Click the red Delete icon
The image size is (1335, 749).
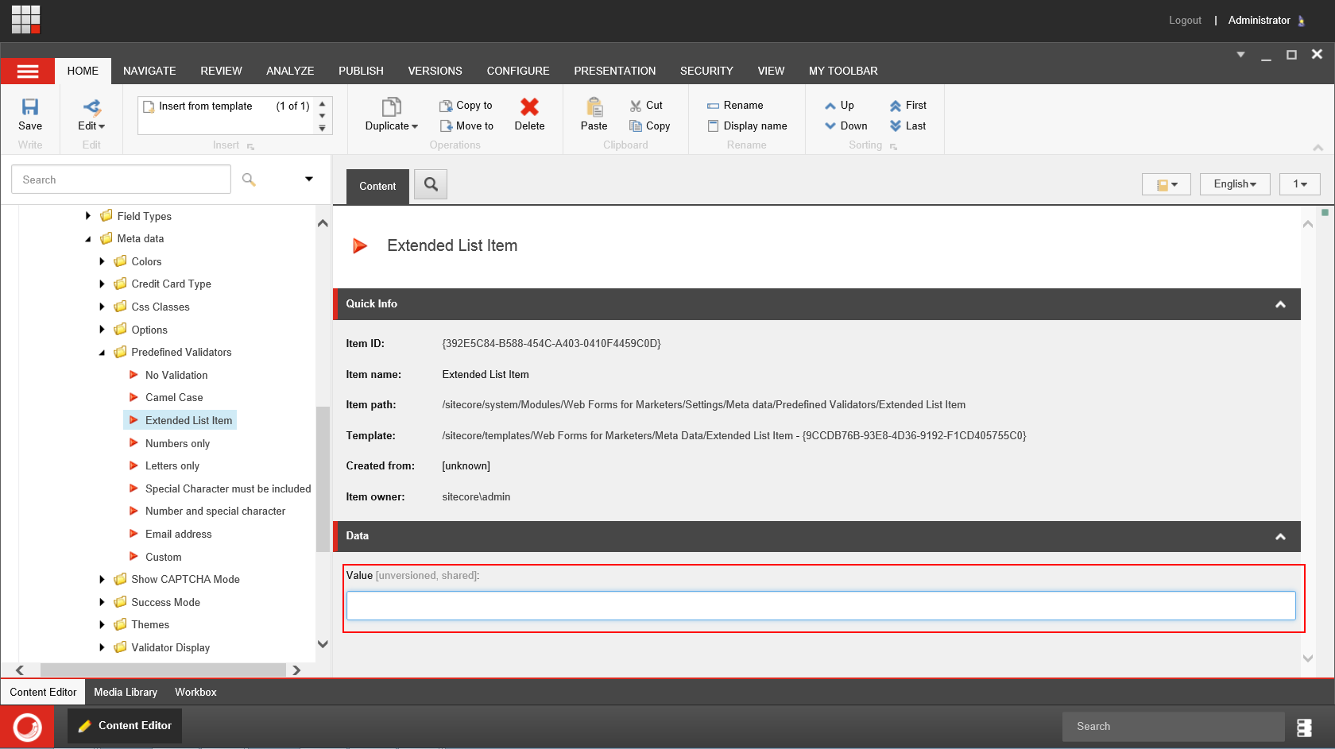(x=529, y=107)
